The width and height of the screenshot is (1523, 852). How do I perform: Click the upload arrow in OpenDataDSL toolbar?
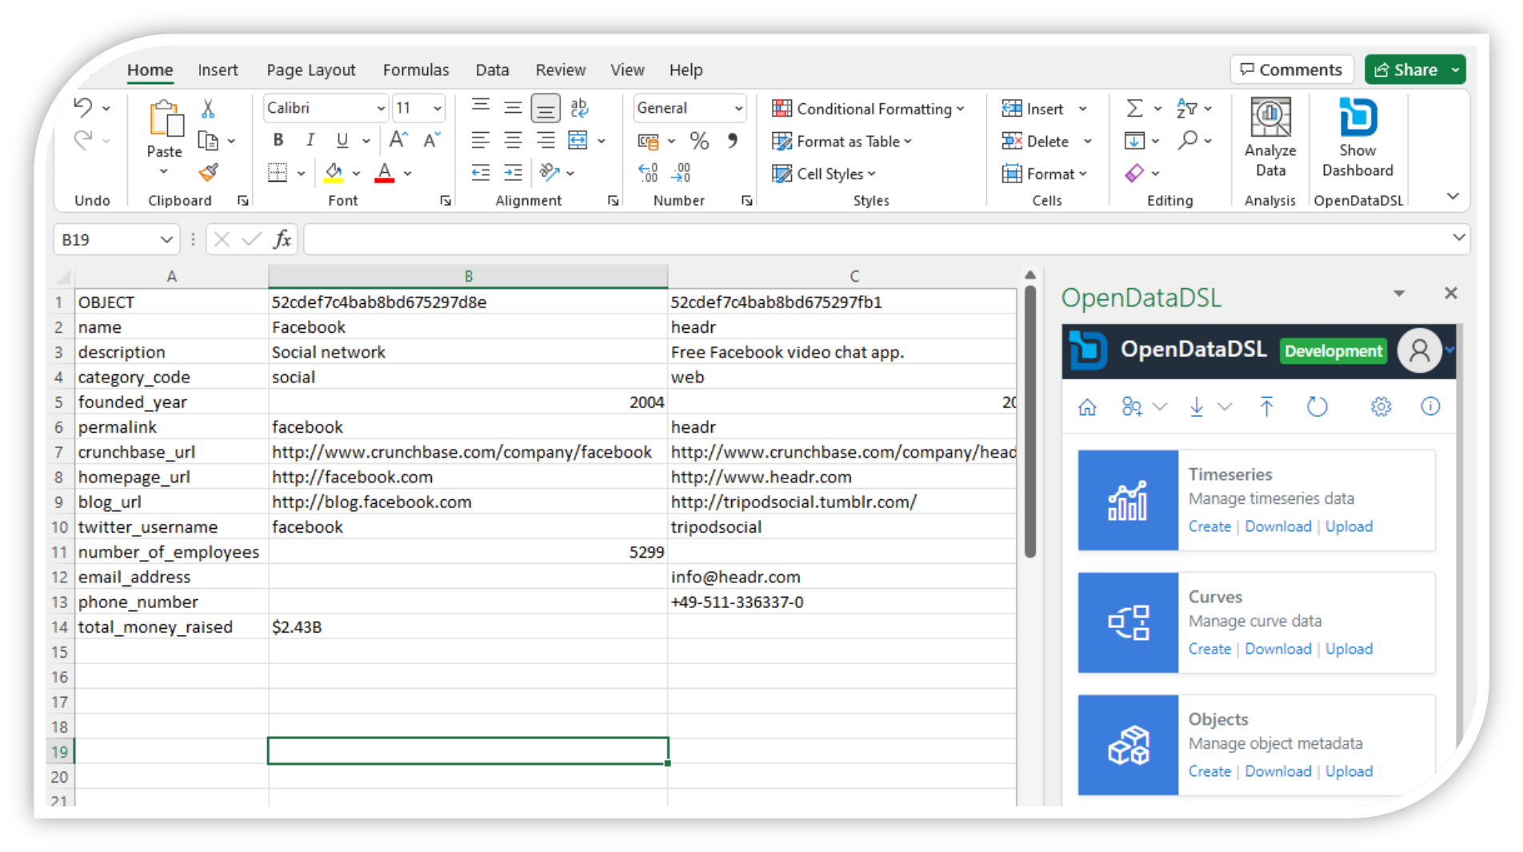tap(1266, 406)
